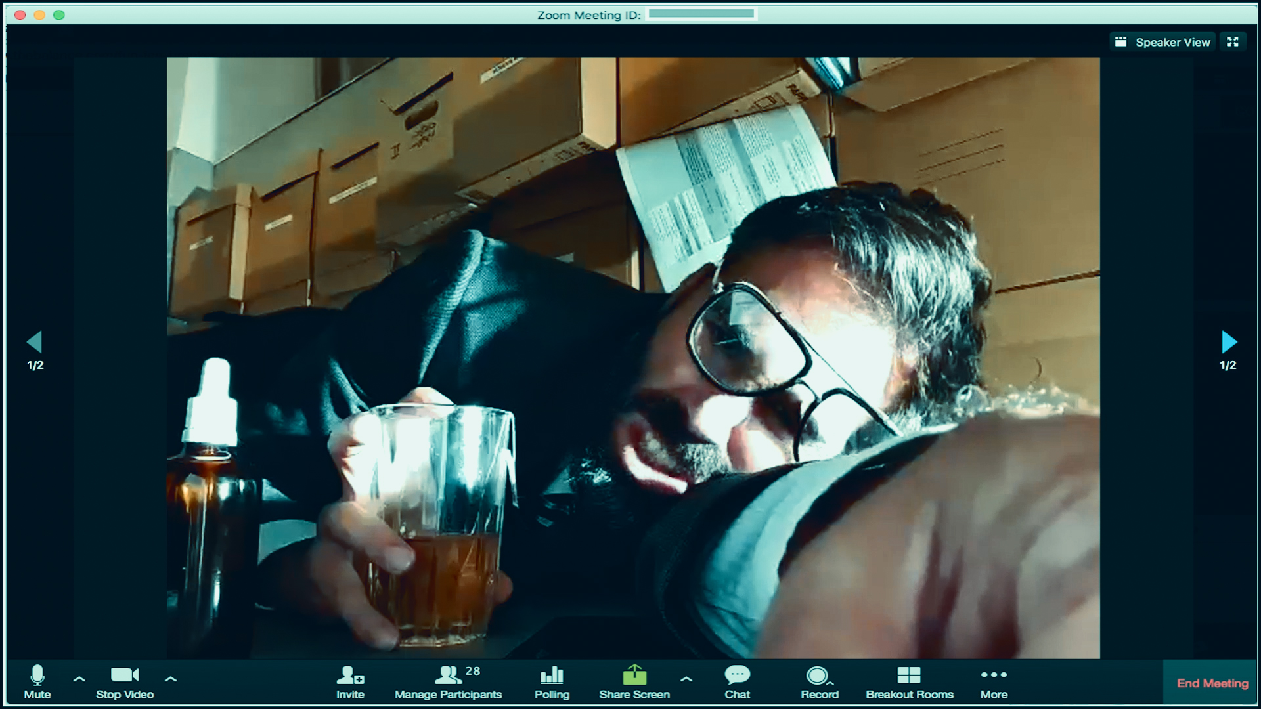Switch layout using Speaker View label
Image resolution: width=1261 pixels, height=709 pixels.
[1172, 42]
